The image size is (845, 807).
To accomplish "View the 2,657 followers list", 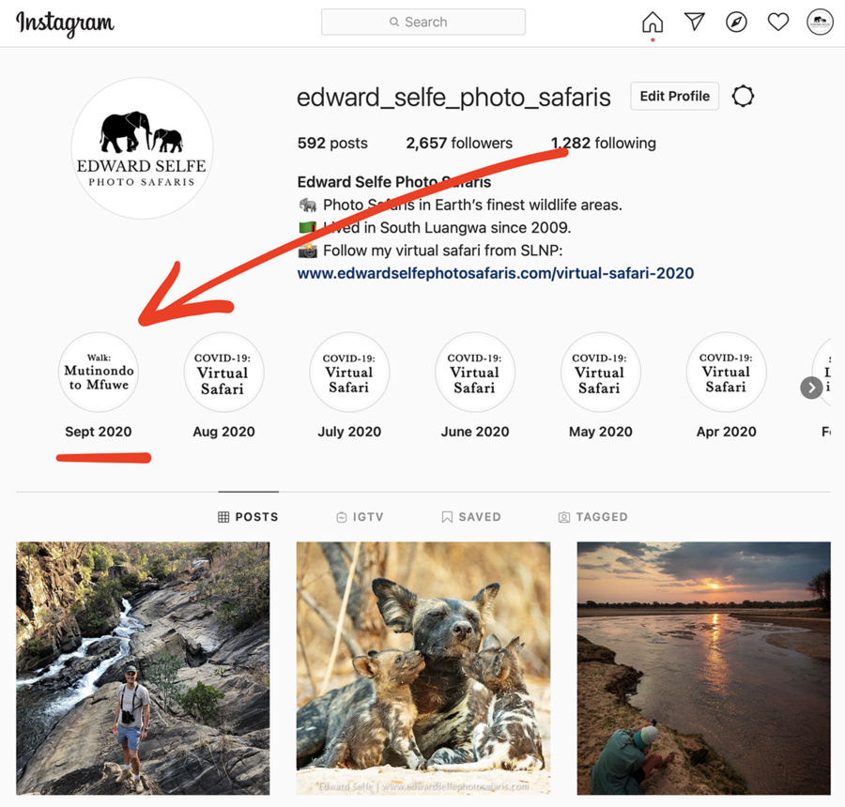I will pos(459,144).
